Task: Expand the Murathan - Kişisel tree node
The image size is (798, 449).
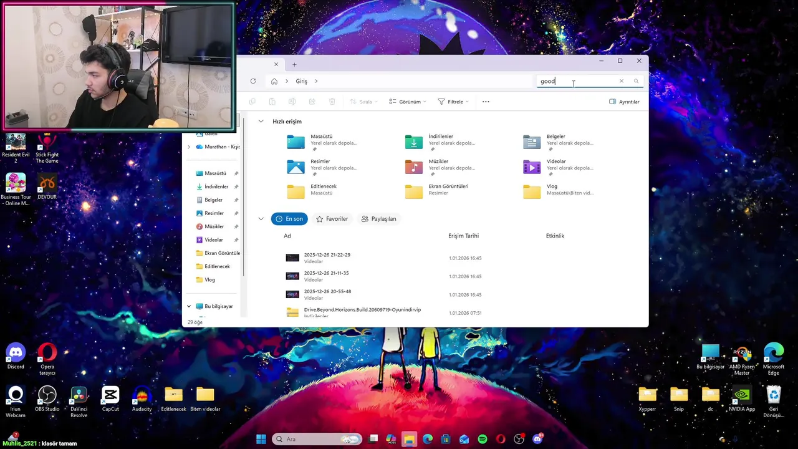Action: pos(189,147)
